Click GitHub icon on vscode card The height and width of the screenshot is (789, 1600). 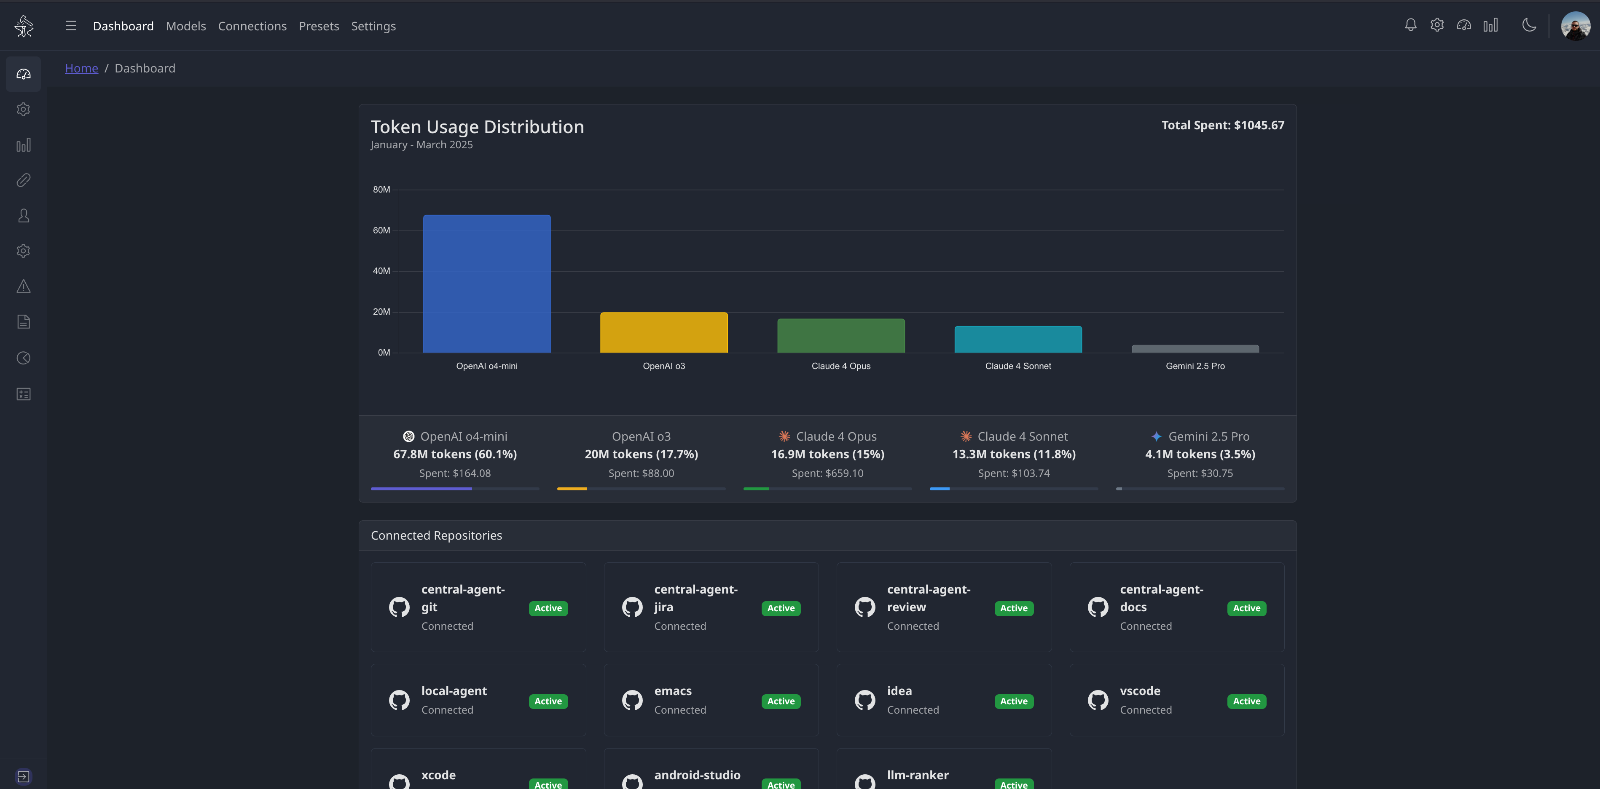(1098, 700)
